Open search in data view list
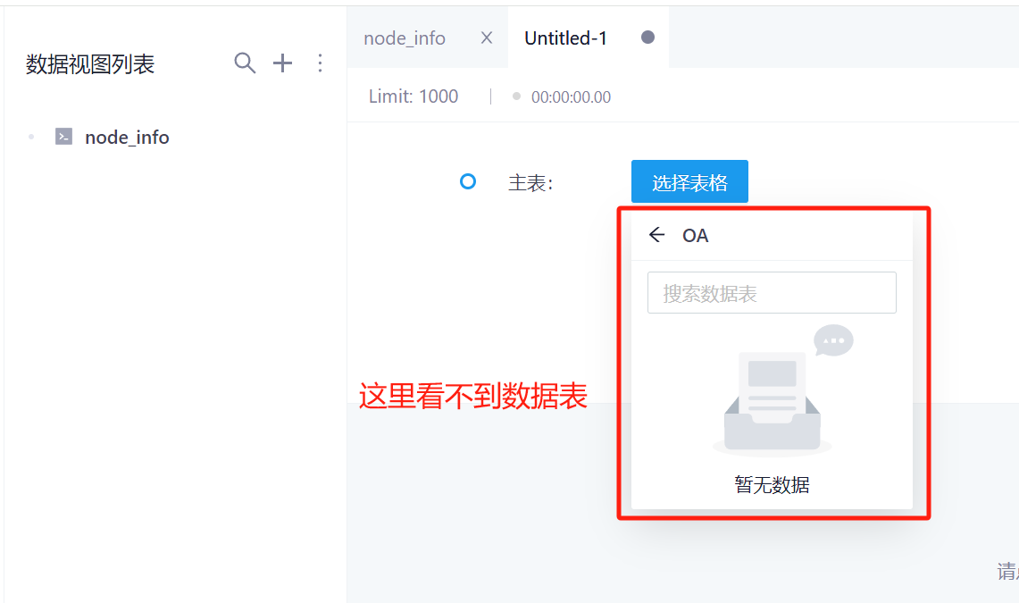This screenshot has height=603, width=1019. (x=245, y=63)
